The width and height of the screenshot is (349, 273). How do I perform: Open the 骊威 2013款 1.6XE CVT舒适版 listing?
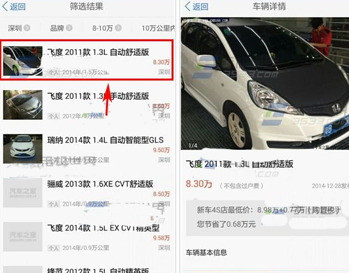(87, 192)
